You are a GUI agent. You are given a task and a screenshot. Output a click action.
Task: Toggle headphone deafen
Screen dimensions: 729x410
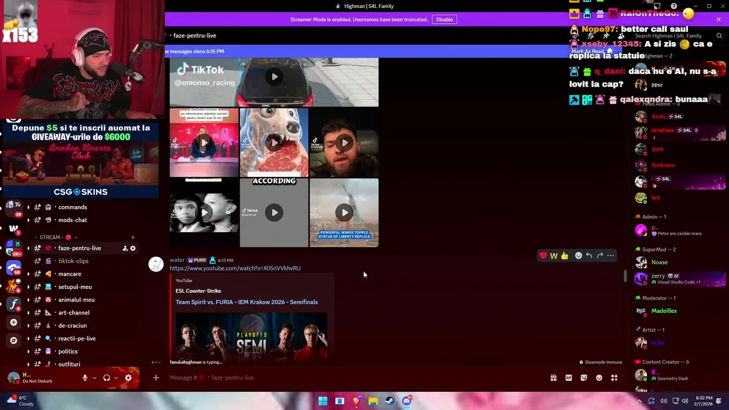107,378
